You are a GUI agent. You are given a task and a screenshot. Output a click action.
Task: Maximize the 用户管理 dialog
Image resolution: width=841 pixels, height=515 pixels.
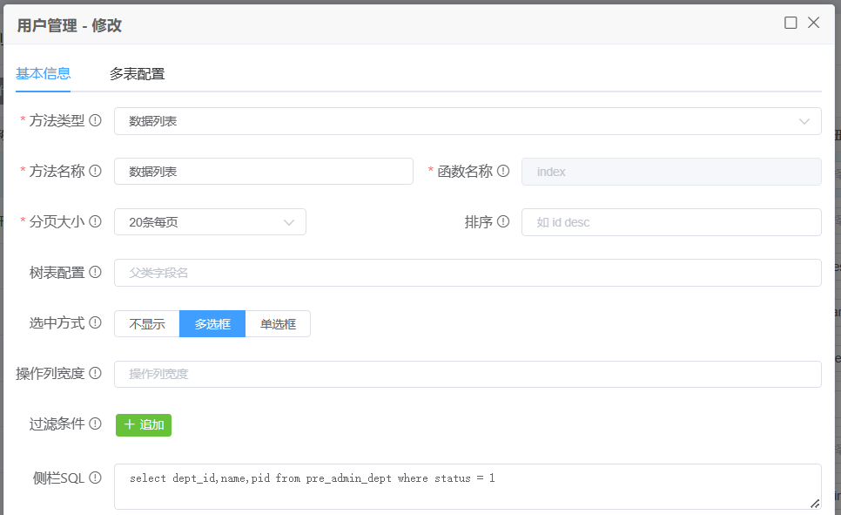[x=791, y=24]
